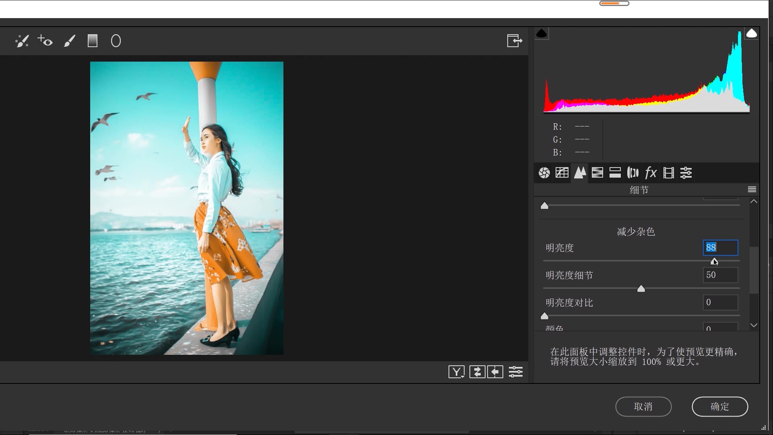The width and height of the screenshot is (773, 435).
Task: Toggle shadow clipping warning on histogram
Action: click(x=542, y=33)
